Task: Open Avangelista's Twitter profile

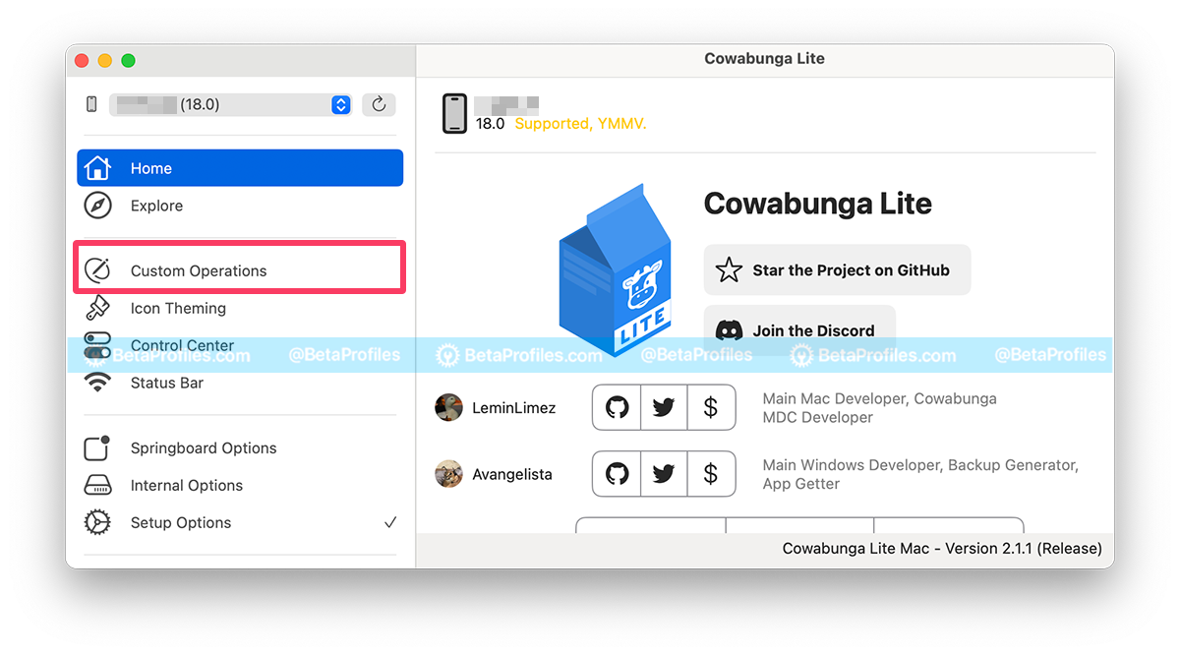Action: pos(664,474)
